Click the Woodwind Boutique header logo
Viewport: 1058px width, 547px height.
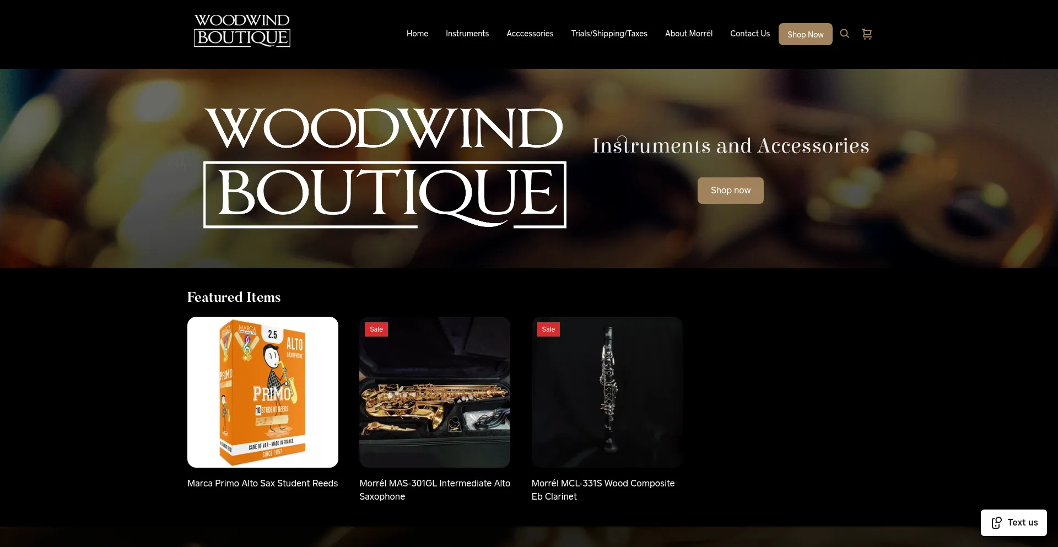pos(242,31)
